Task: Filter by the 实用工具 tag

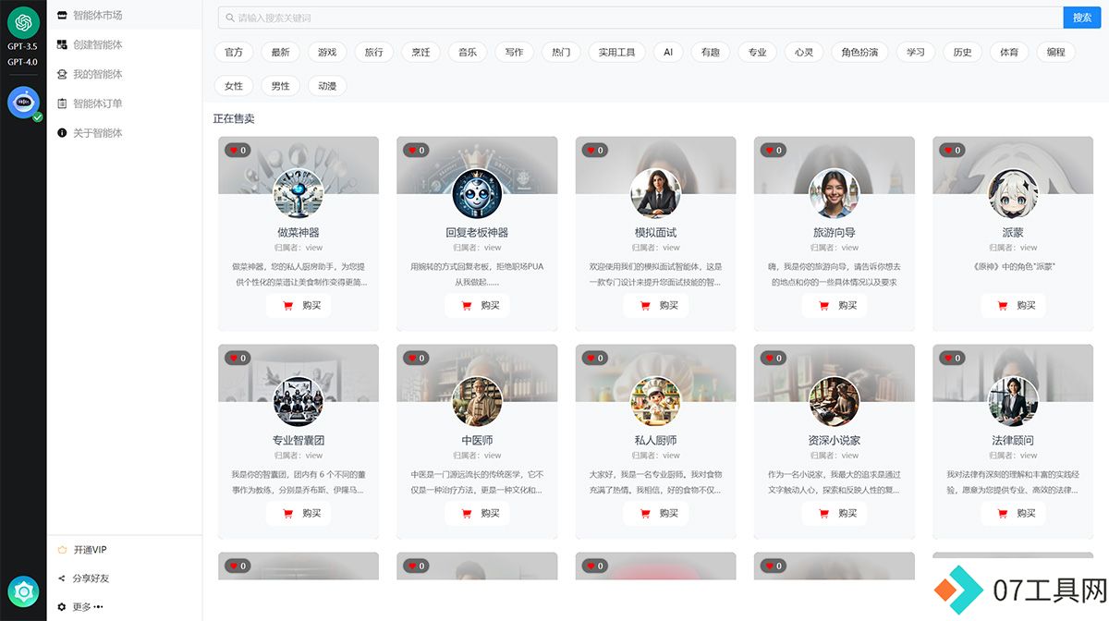Action: [616, 53]
